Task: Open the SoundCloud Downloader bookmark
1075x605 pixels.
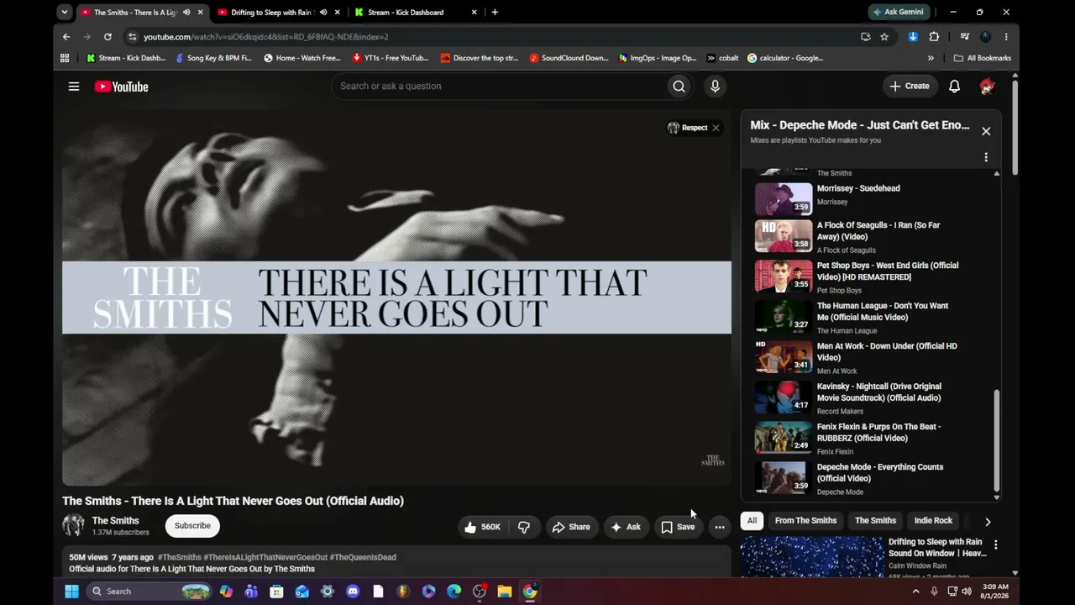Action: 569,58
